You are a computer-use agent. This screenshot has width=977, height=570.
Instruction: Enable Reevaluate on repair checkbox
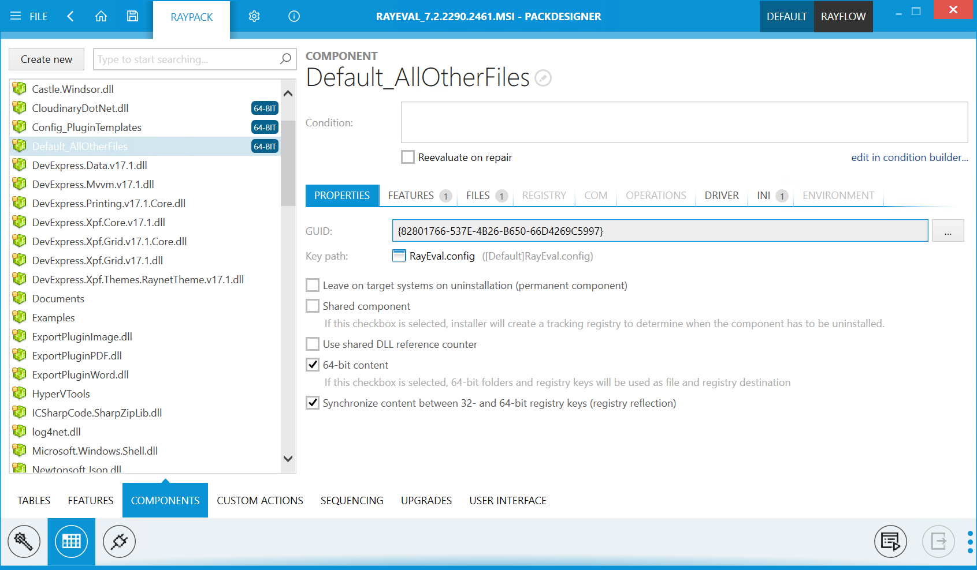click(408, 157)
